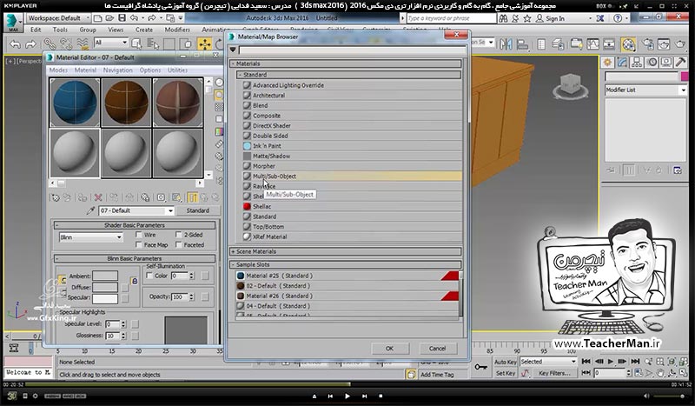This screenshot has height=406, width=695.
Task: Select the Select and Move tool
Action: (205, 43)
